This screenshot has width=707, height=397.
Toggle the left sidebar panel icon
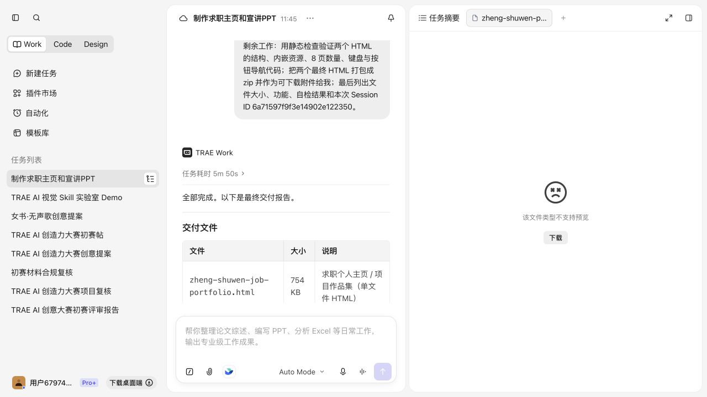[x=15, y=18]
